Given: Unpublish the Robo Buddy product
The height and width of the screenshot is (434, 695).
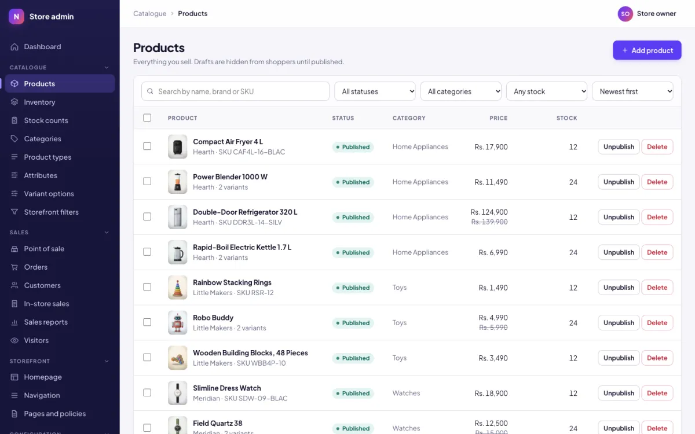Looking at the screenshot, I should [619, 323].
